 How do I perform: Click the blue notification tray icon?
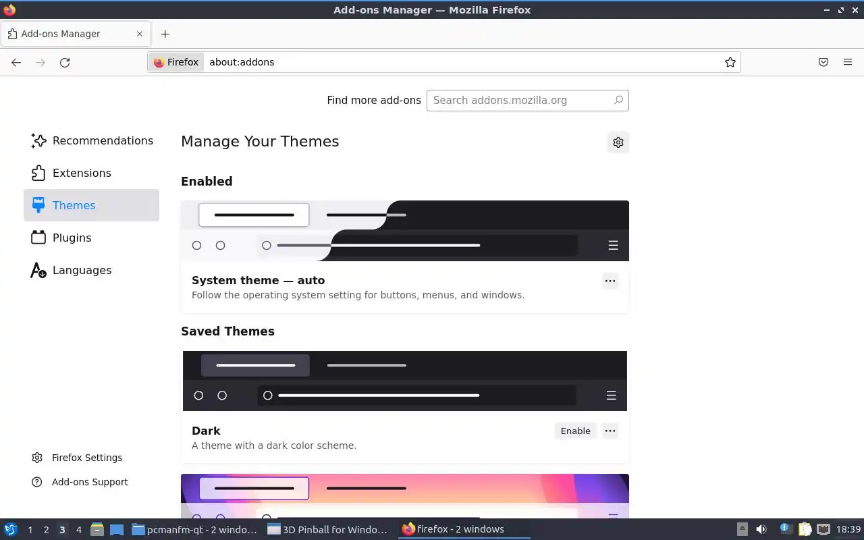pos(786,529)
